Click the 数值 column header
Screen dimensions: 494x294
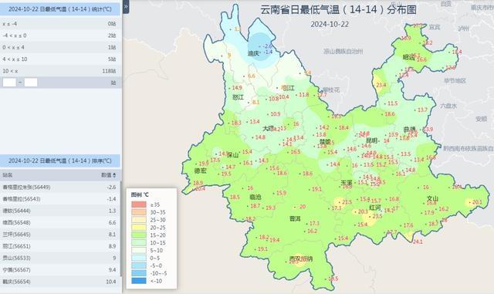tap(107, 175)
